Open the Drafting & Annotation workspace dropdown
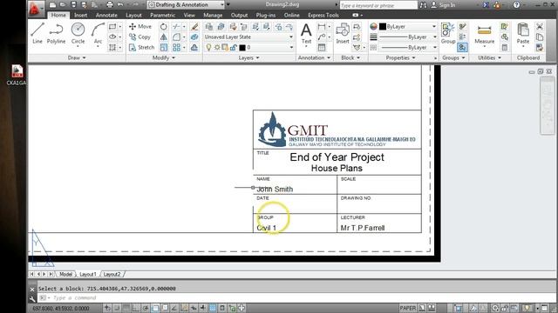Screen dimensions: 558x313 187,4
